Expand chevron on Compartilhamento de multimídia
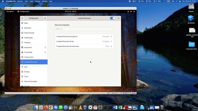This screenshot has width=198, height=111. pyautogui.click(x=111, y=46)
